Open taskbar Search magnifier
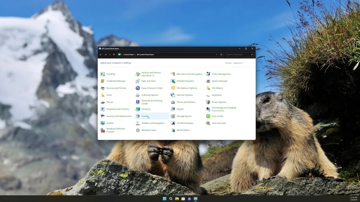360x202 pixels. [171, 199]
